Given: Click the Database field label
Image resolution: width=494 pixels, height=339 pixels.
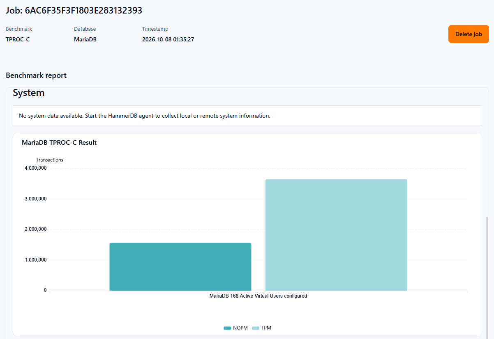Looking at the screenshot, I should [85, 29].
